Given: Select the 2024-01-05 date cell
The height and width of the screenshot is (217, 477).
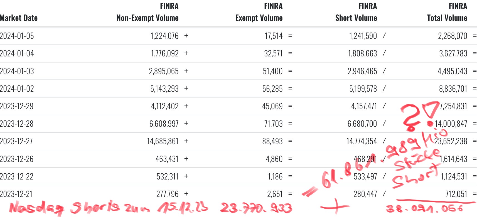Looking at the screenshot, I should (17, 36).
